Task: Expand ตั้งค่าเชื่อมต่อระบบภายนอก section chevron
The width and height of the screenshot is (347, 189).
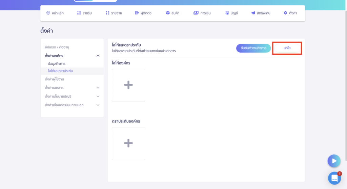Action: 98,105
